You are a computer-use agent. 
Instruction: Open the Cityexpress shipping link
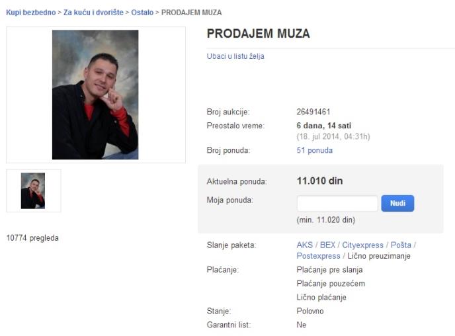click(x=362, y=245)
